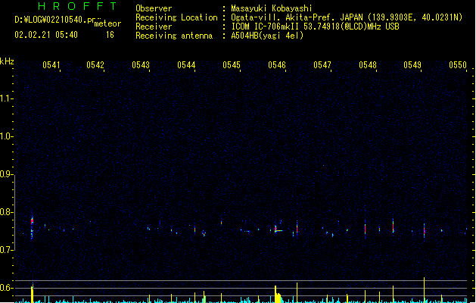Click the receiver value ICOM IC-706mkII
Viewport: 476px width, 303px height.
266,27
